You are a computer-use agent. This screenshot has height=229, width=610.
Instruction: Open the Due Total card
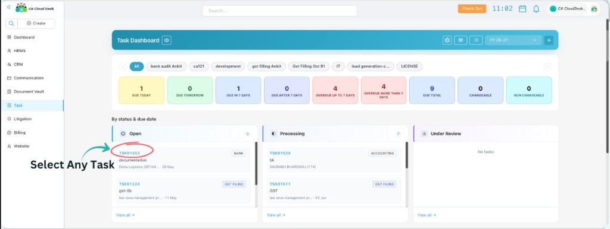click(x=432, y=90)
